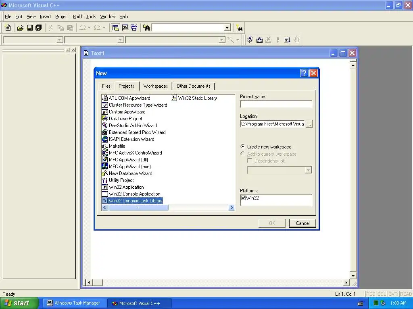Open the WizardBar actions dropdown arrow

coord(238,40)
